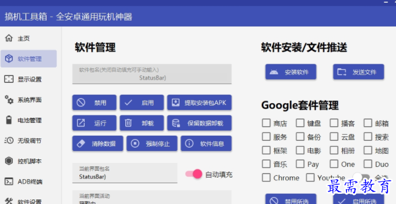Check the 备份 checkbox
Image resolution: width=396 pixels, height=204 pixels.
(x=300, y=137)
